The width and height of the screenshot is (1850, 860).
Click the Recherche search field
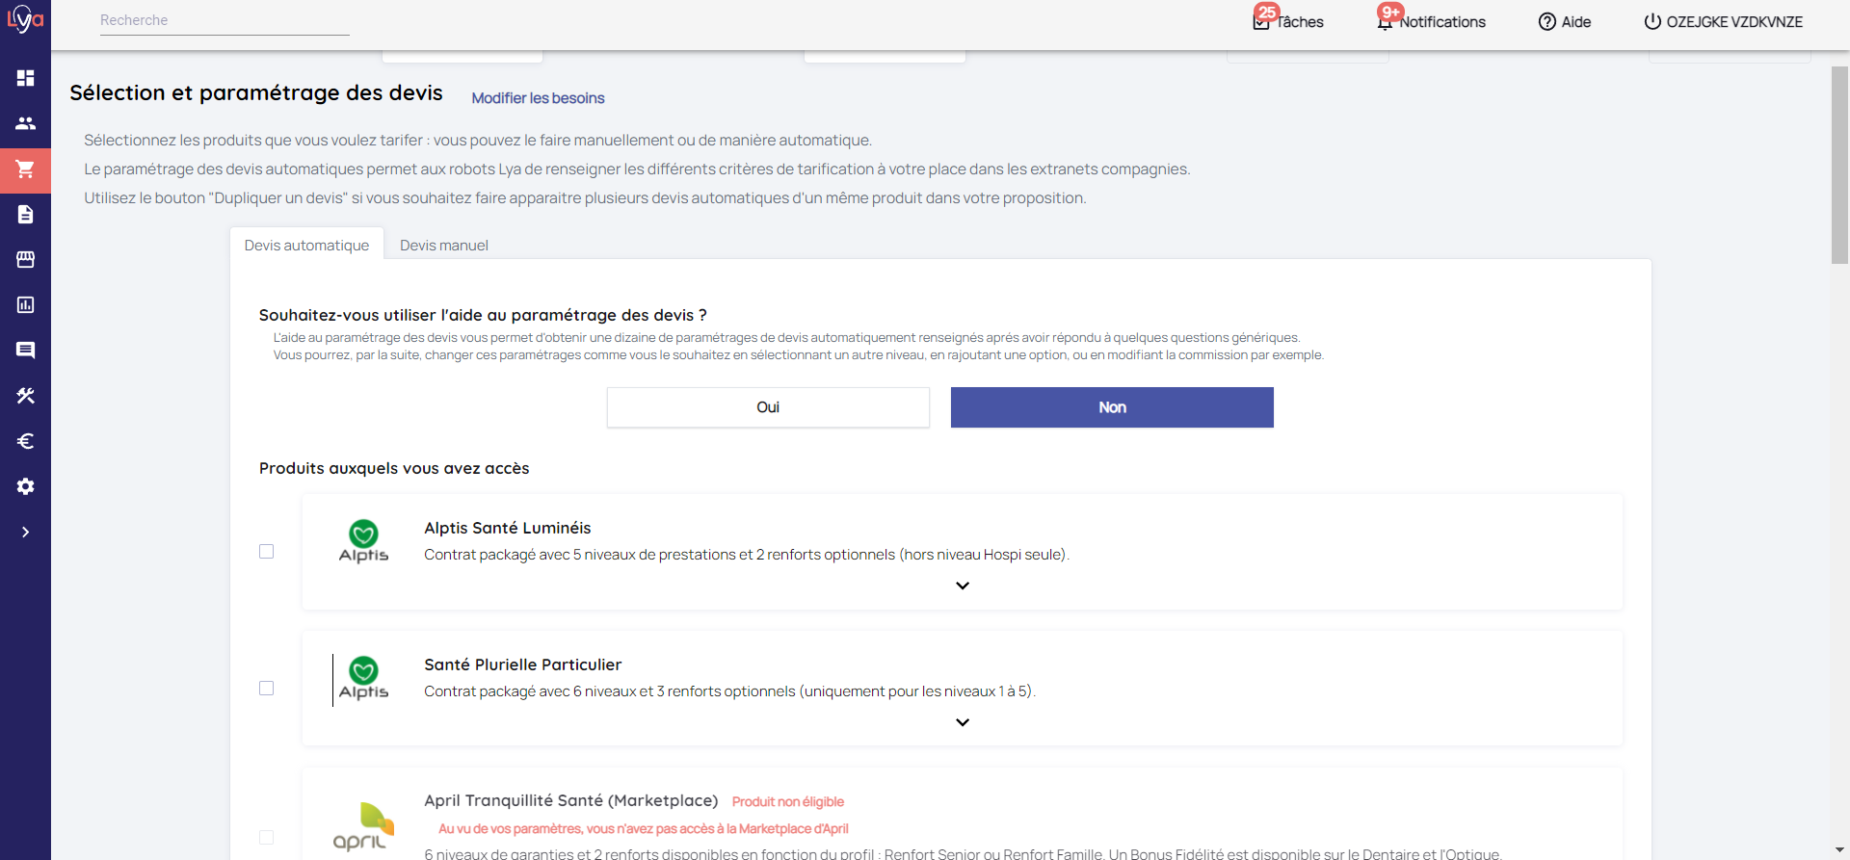pyautogui.click(x=224, y=20)
